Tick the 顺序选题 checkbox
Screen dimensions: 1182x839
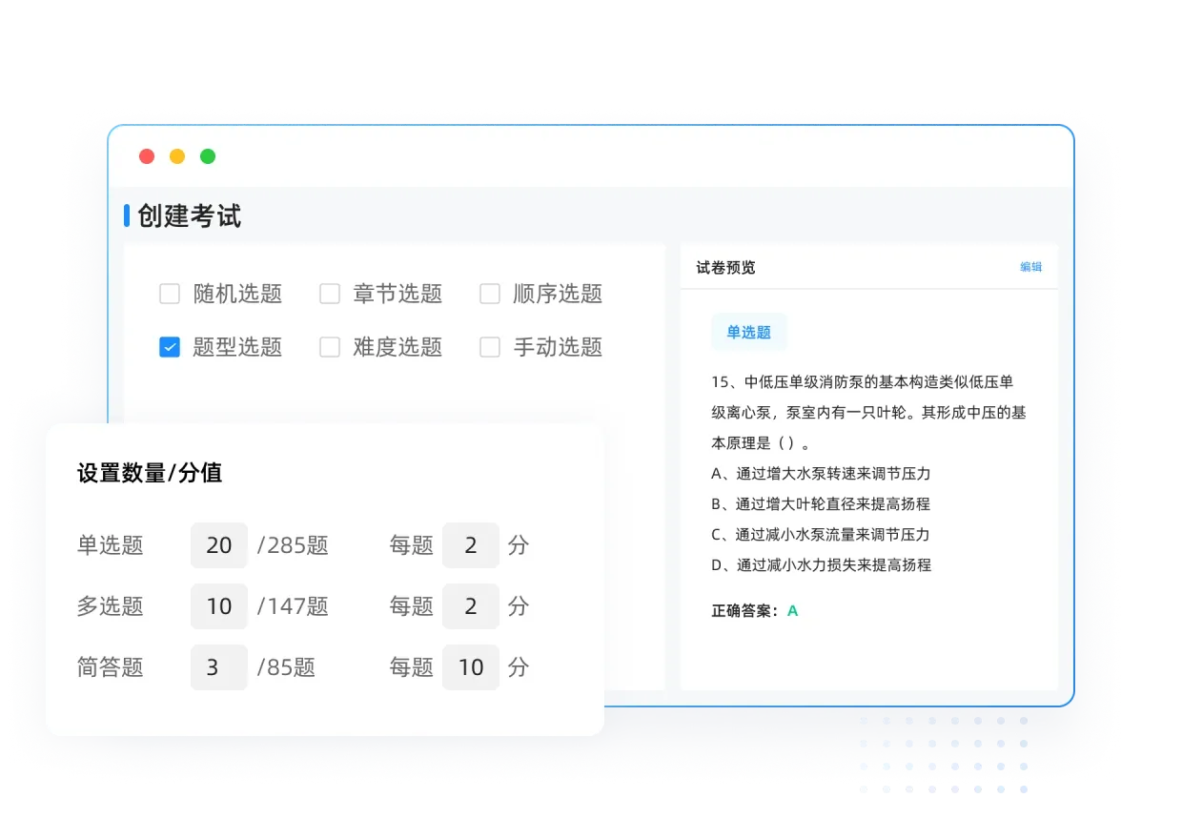point(490,294)
